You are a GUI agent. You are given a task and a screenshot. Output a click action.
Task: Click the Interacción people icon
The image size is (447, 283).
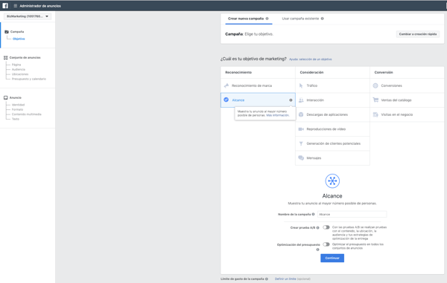[301, 100]
